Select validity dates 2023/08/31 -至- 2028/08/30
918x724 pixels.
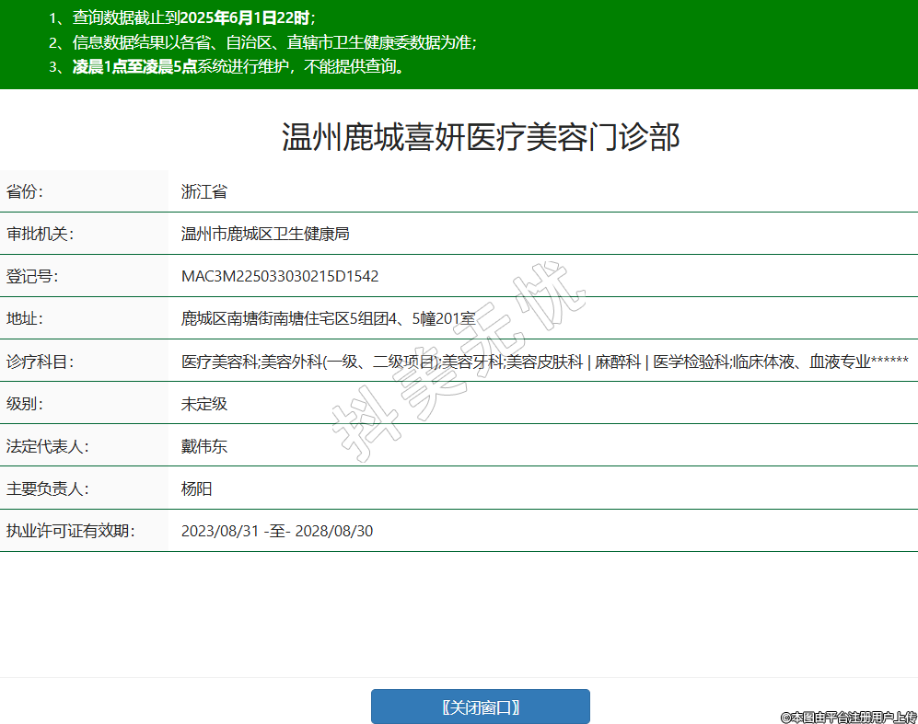coord(277,531)
